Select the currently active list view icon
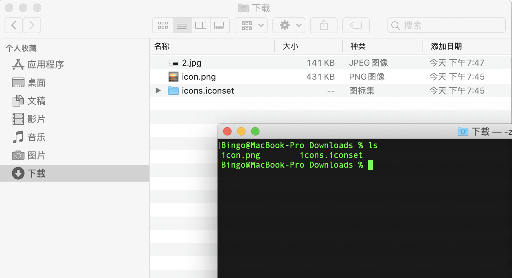The height and width of the screenshot is (278, 512). (x=182, y=25)
